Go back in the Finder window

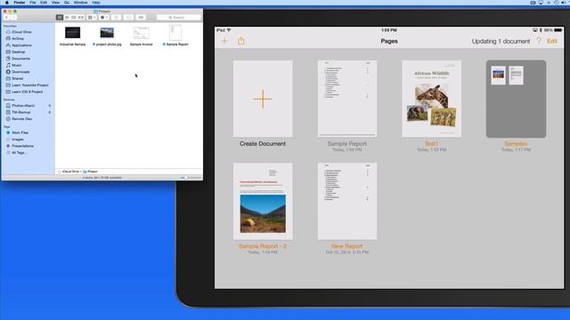coord(6,18)
